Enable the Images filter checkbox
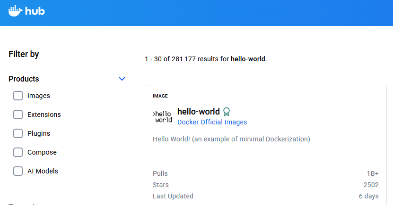Image resolution: width=393 pixels, height=205 pixels. coord(18,96)
